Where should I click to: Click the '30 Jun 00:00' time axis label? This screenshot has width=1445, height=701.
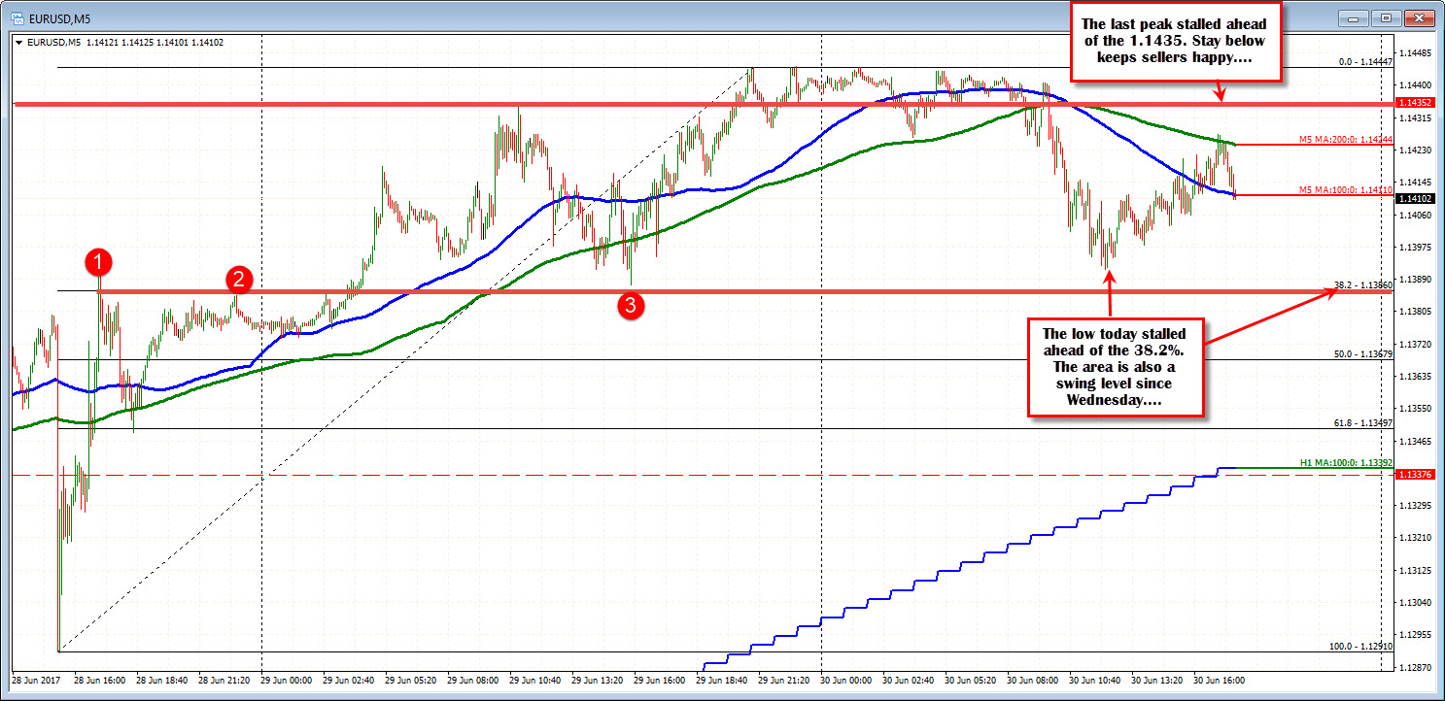click(x=845, y=681)
